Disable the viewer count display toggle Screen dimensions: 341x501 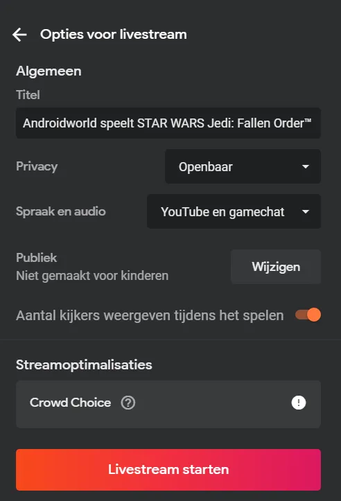coord(308,315)
